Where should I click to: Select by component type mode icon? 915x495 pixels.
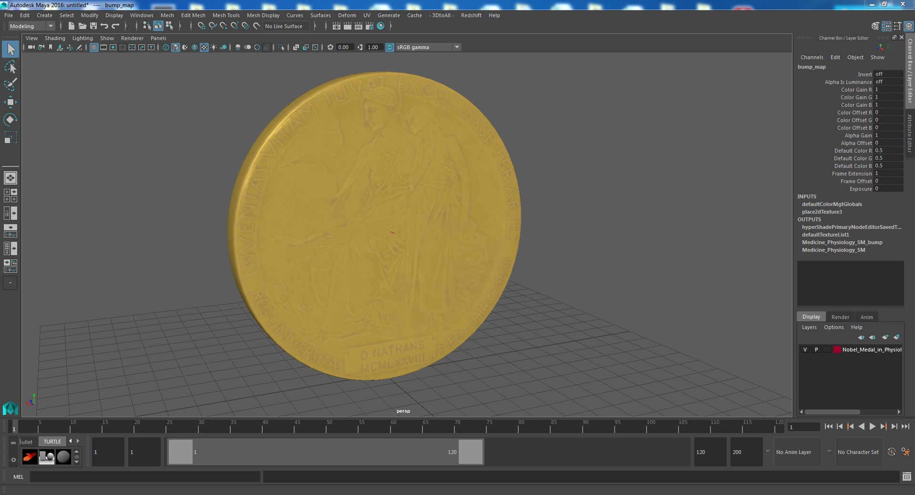(x=169, y=26)
